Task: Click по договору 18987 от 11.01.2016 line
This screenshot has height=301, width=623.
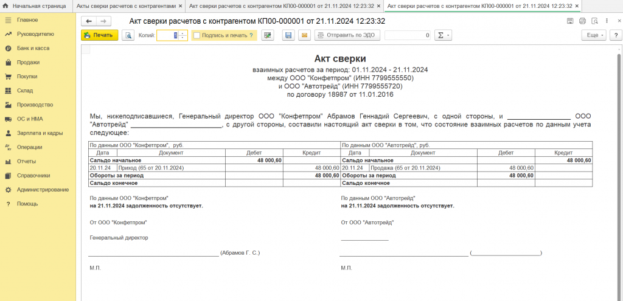Action: (x=340, y=95)
